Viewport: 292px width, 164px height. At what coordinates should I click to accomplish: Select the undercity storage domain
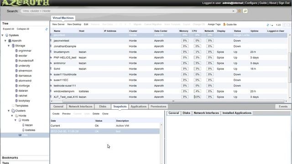pos(24,66)
